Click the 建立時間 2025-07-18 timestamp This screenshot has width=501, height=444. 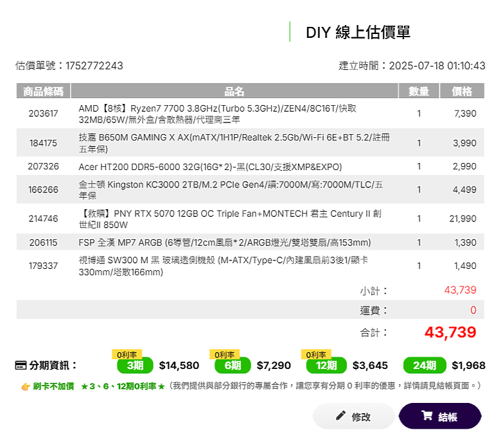tap(412, 65)
